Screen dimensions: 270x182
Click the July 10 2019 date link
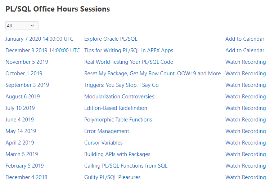pyautogui.click(x=20, y=108)
